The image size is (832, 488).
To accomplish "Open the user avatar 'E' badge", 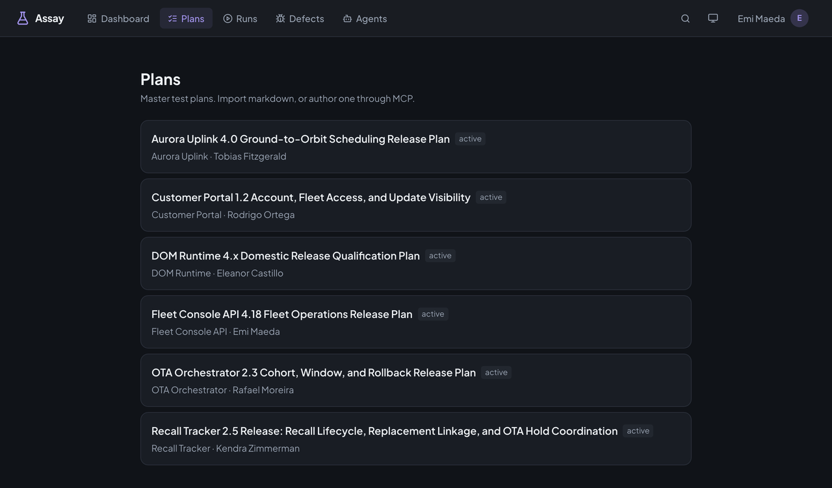I will point(799,18).
